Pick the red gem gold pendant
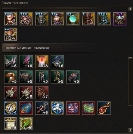 point(104,108)
